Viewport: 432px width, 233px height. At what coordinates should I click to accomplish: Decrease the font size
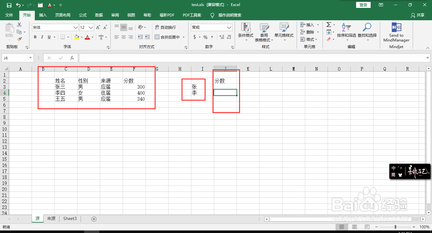105,28
